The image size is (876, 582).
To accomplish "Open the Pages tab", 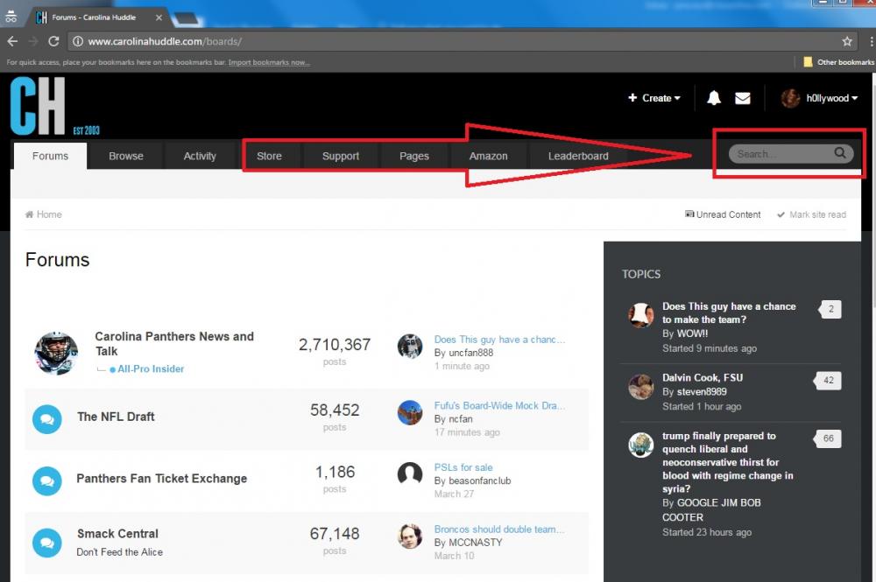I will [x=414, y=157].
